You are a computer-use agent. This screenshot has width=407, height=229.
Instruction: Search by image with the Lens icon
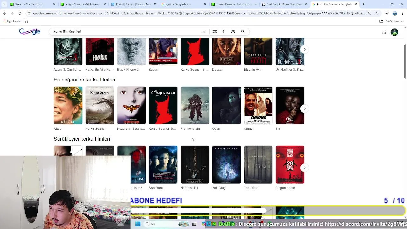click(233, 31)
